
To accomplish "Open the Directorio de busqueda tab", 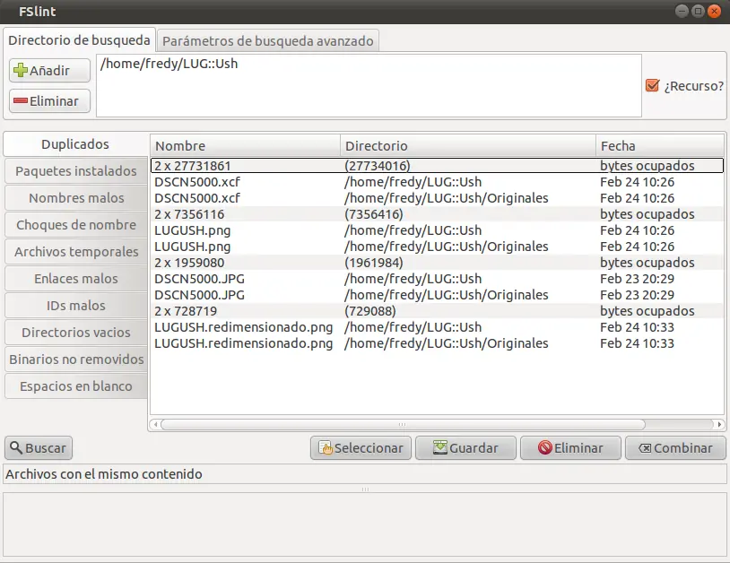I will [79, 40].
